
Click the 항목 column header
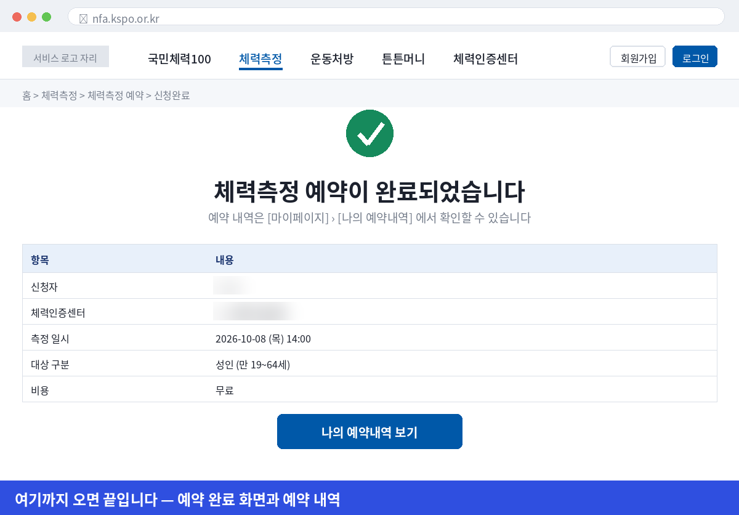click(40, 260)
